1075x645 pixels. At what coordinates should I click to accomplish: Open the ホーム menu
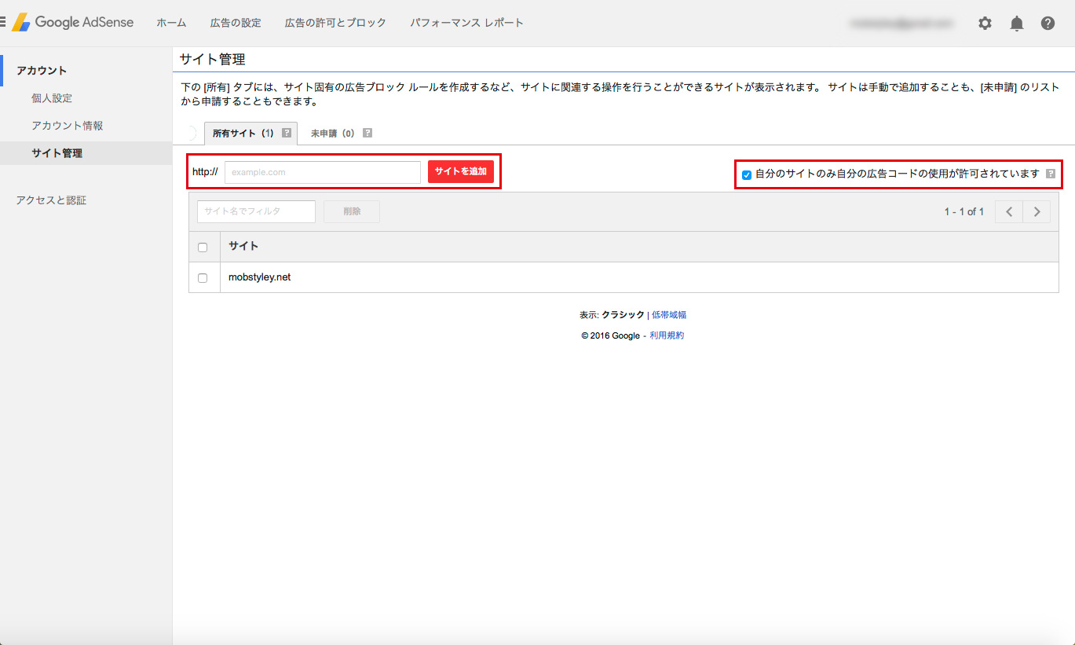pyautogui.click(x=171, y=23)
